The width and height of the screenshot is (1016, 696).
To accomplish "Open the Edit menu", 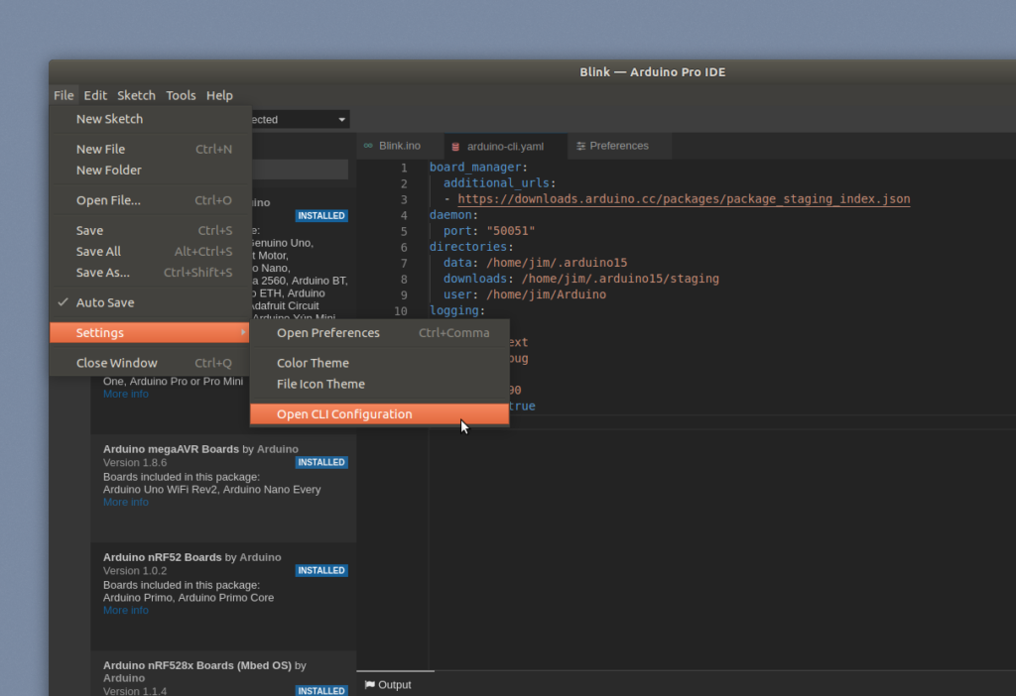I will (95, 95).
